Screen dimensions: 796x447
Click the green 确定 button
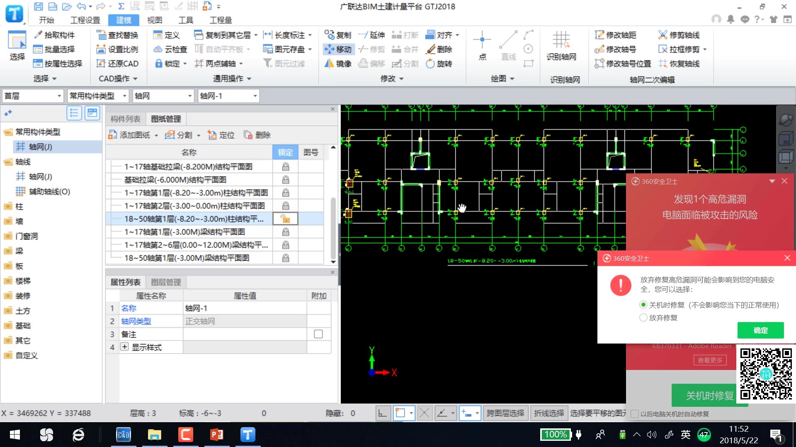[x=760, y=330]
